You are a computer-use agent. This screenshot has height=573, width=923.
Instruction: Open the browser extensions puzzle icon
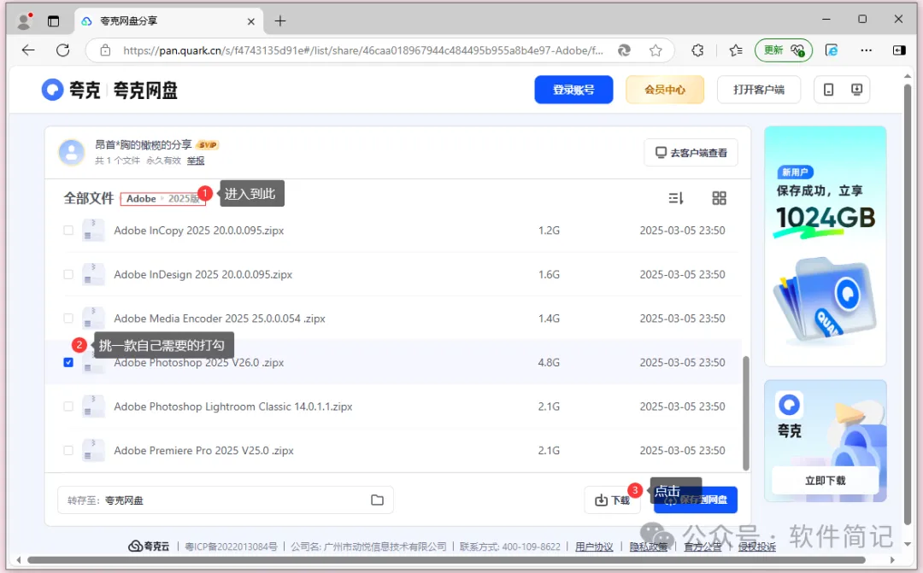point(697,50)
